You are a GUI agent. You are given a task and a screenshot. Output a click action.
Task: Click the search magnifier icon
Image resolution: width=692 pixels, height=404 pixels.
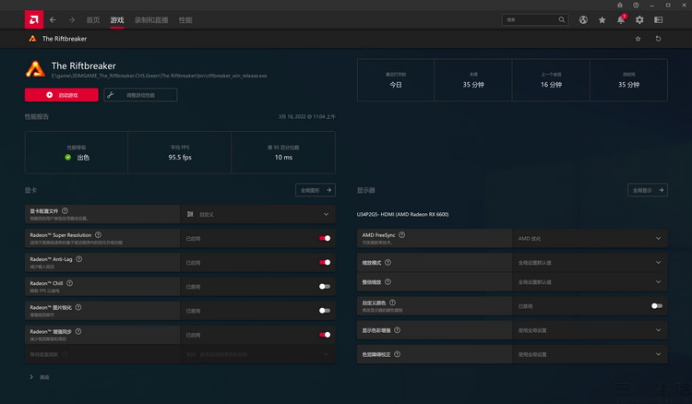(x=561, y=20)
